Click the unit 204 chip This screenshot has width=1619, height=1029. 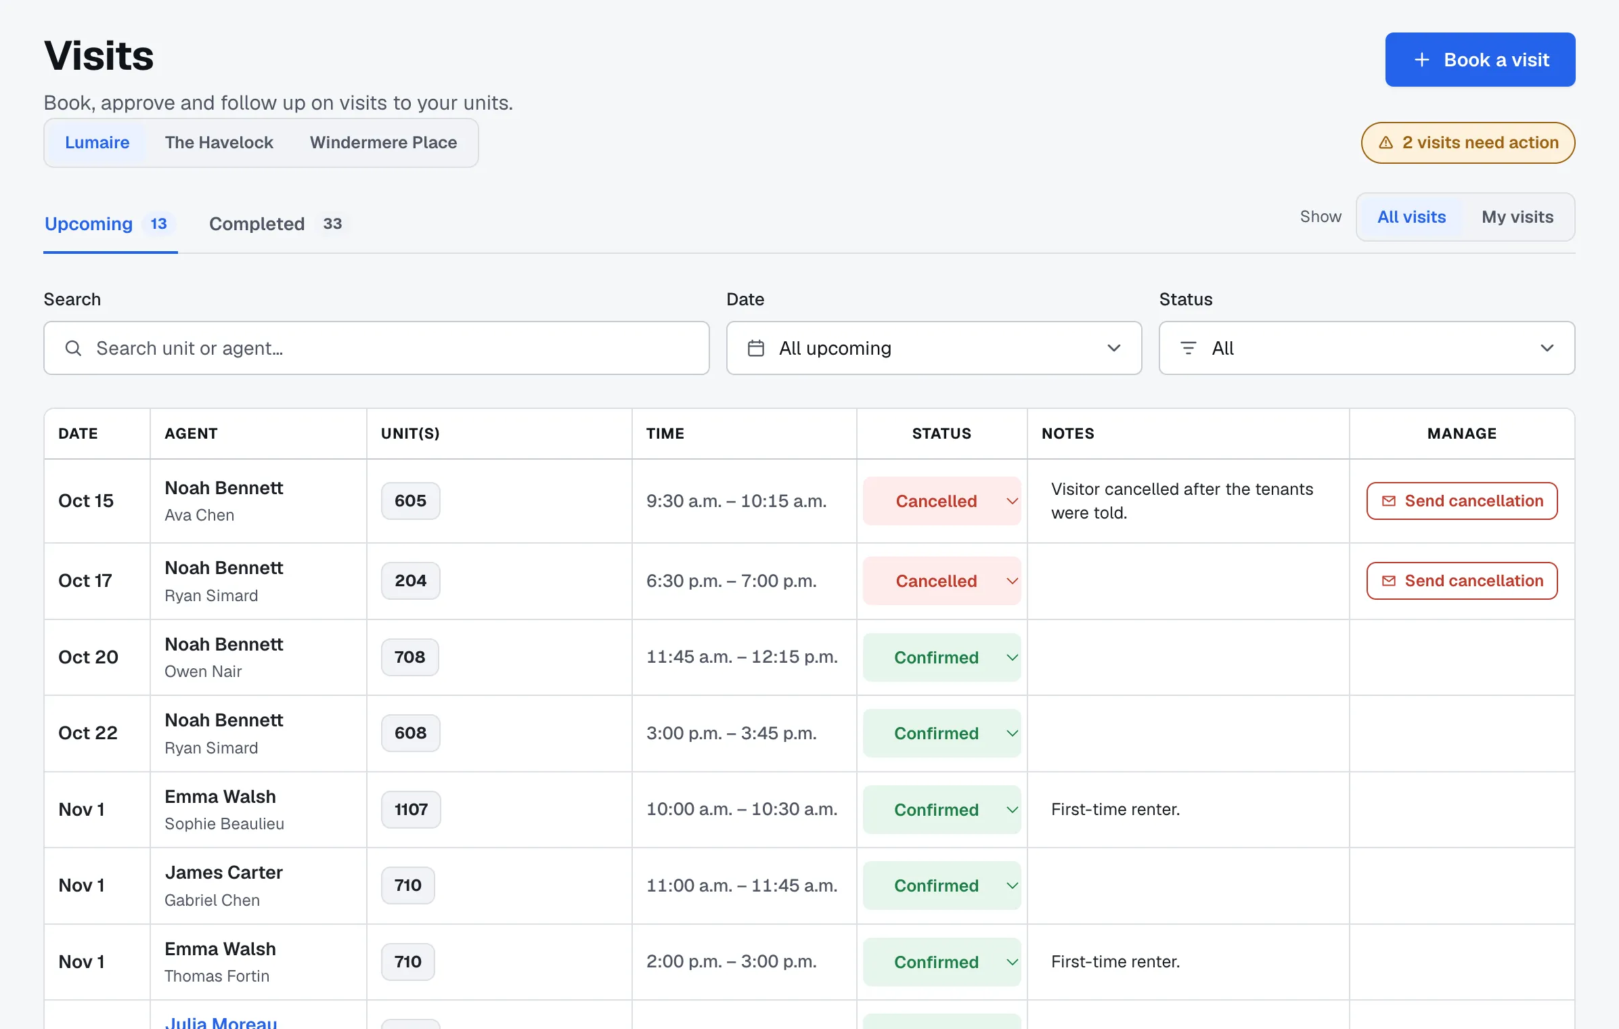410,581
